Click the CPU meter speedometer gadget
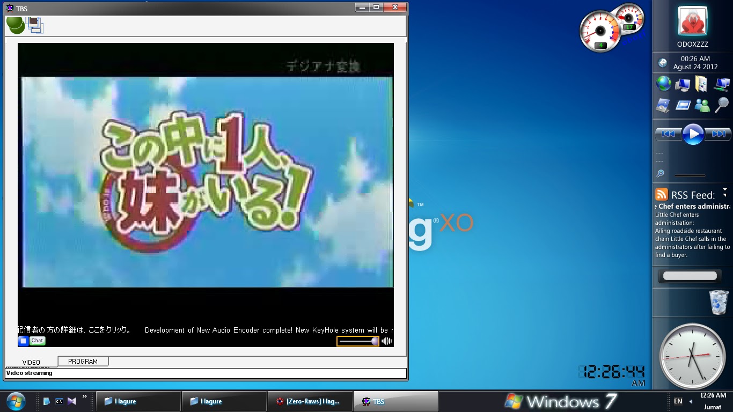Viewport: 733px width, 412px height. [x=600, y=32]
